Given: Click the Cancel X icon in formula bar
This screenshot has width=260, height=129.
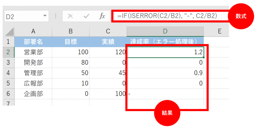Looking at the screenshot, I should point(71,16).
